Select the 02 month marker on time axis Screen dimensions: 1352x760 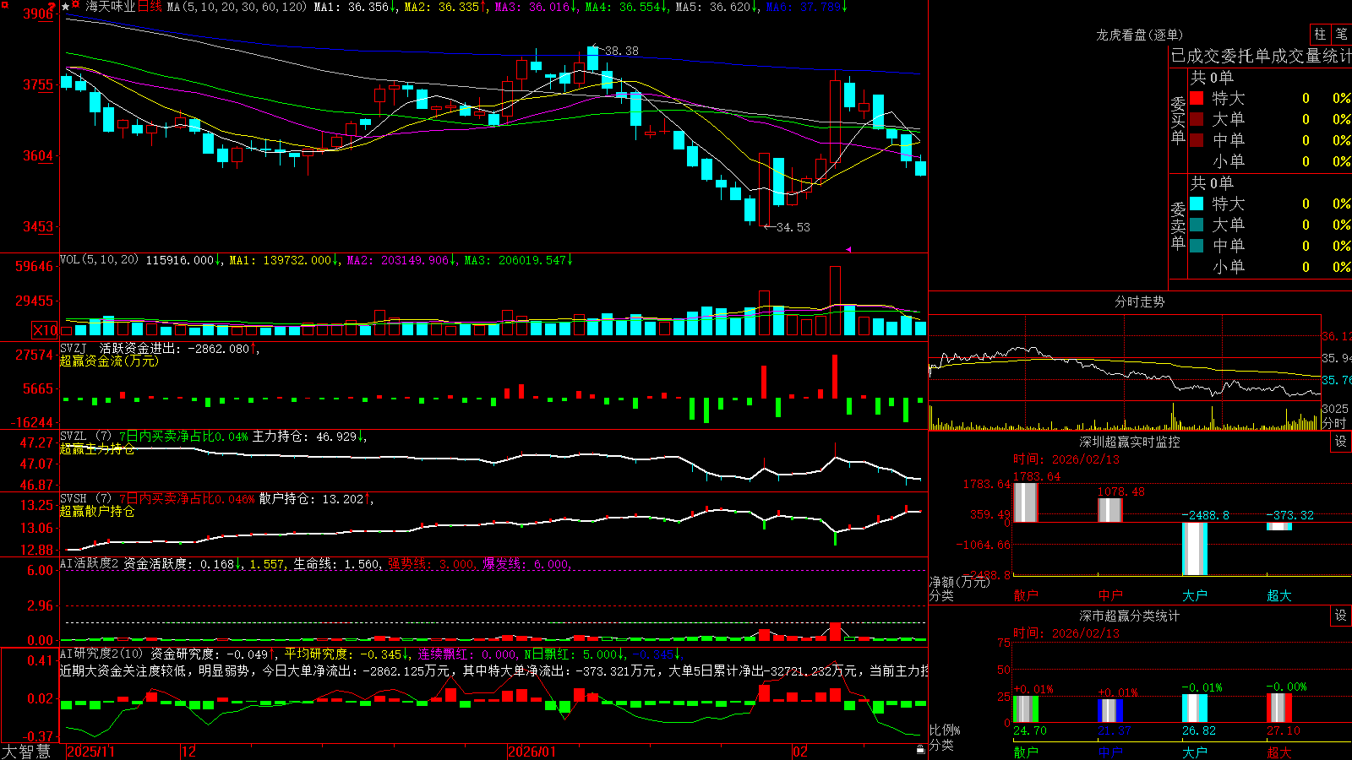pos(800,752)
